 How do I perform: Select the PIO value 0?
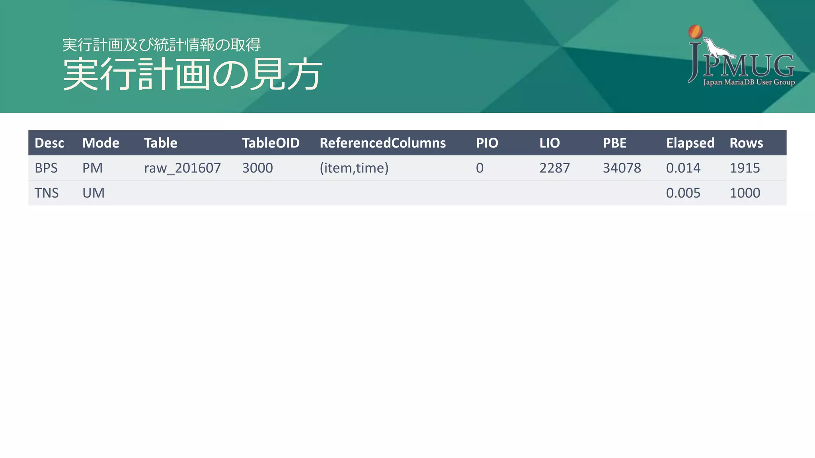480,168
